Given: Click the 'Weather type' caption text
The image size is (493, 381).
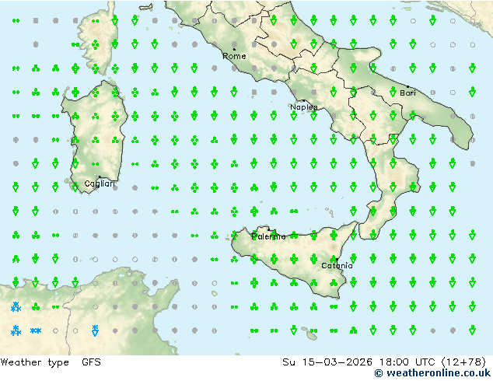Looking at the screenshot, I should click(x=34, y=362).
